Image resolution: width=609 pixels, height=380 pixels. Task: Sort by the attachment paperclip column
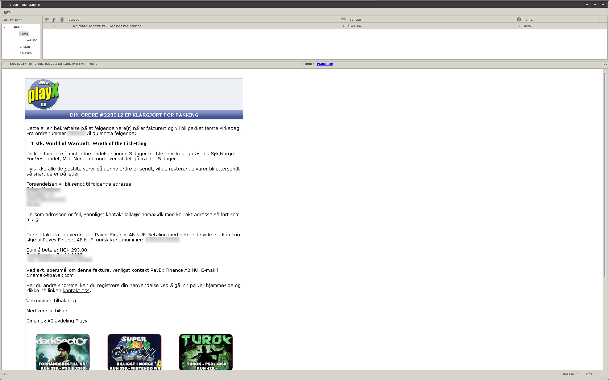point(62,20)
